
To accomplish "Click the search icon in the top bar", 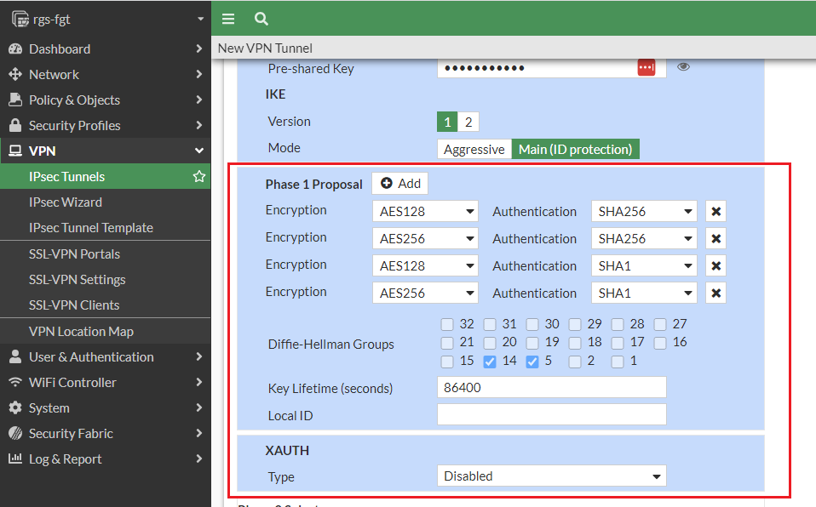I will [261, 18].
